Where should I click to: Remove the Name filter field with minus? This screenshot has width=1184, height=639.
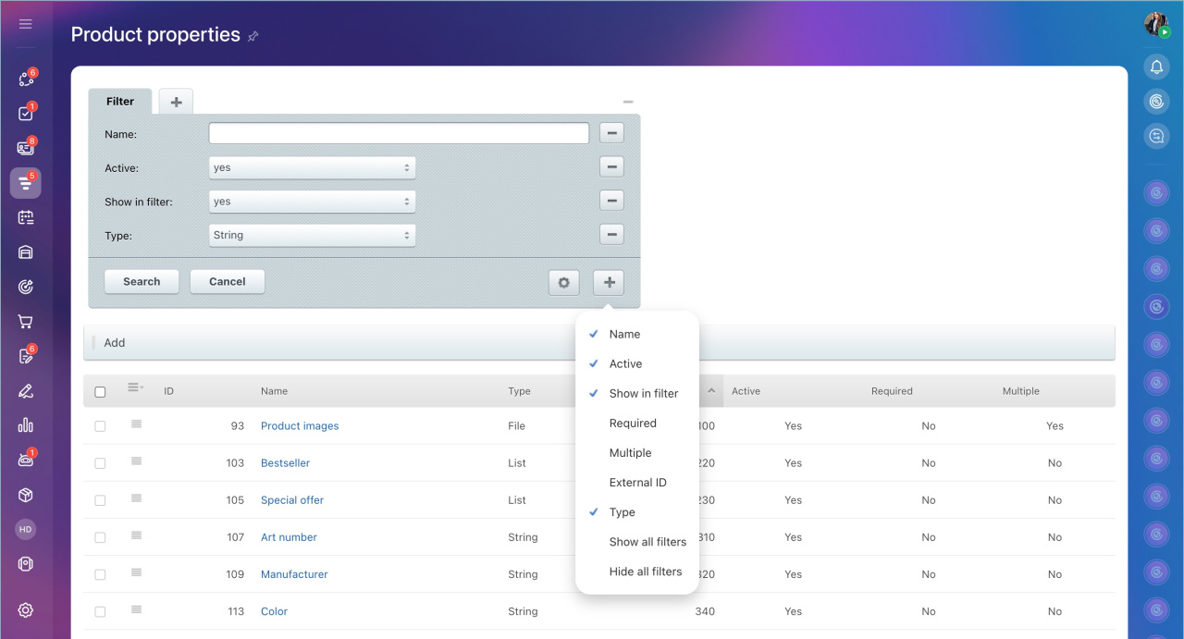click(x=610, y=133)
